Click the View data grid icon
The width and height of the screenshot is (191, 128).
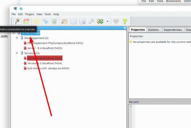74,21
